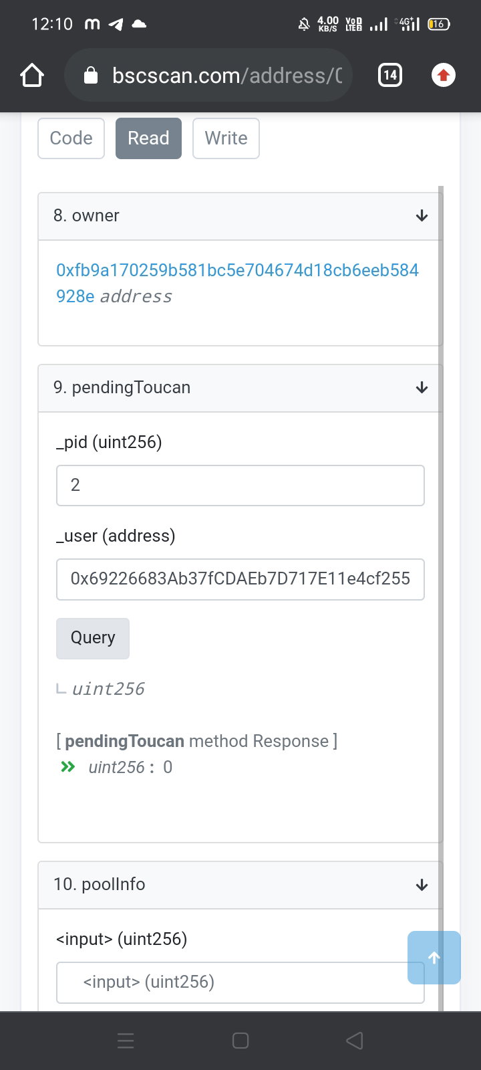Collapse the 9. pendingToucan section arrow

[x=422, y=388]
